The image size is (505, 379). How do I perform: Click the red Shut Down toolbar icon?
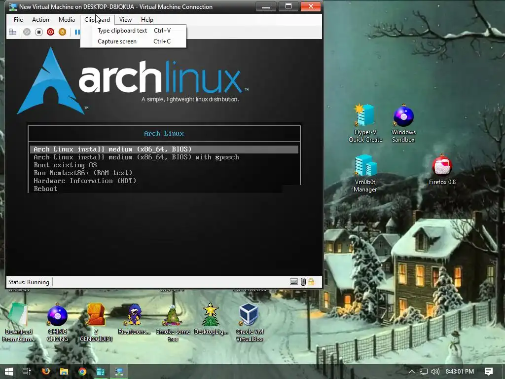click(51, 32)
